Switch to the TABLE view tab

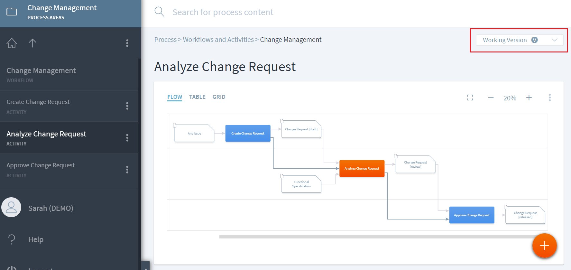pyautogui.click(x=197, y=97)
